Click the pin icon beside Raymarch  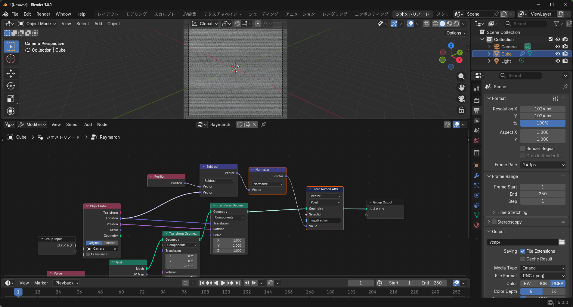[264, 125]
